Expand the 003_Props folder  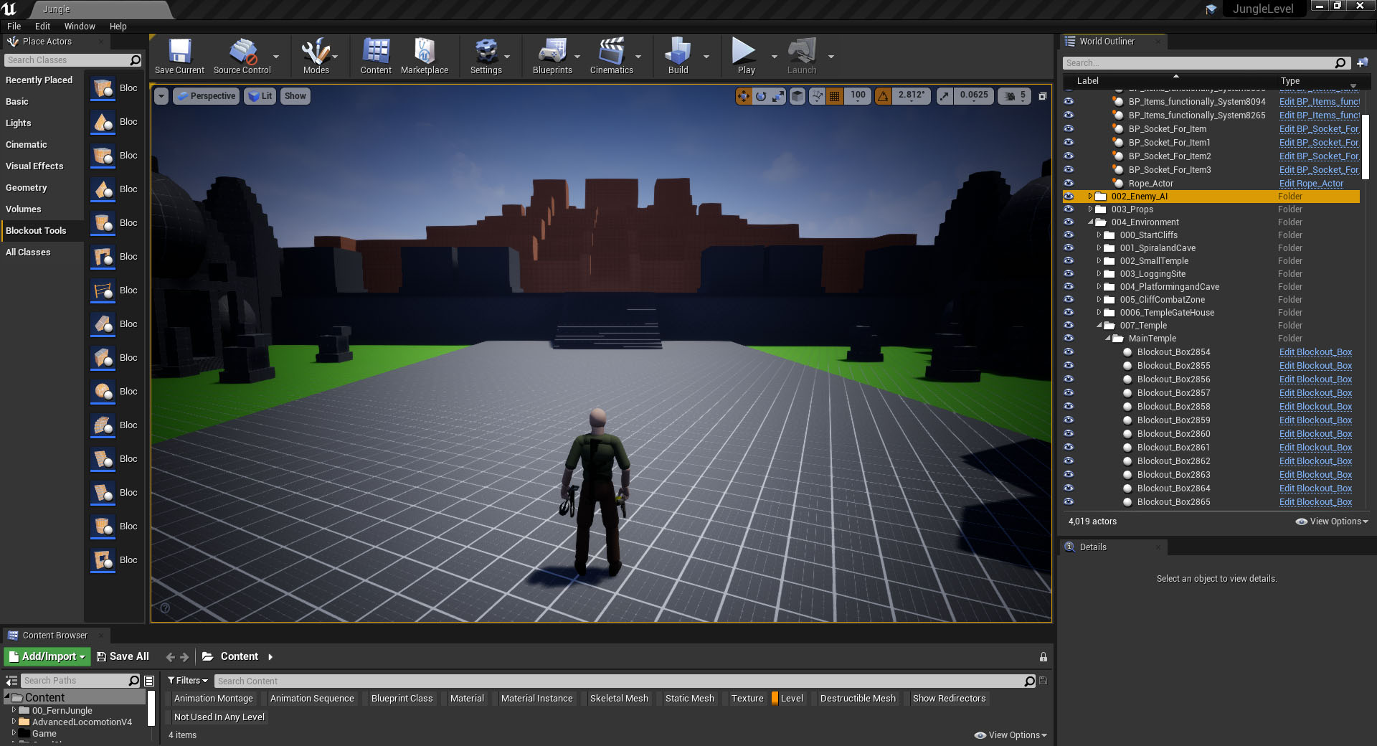click(1091, 209)
